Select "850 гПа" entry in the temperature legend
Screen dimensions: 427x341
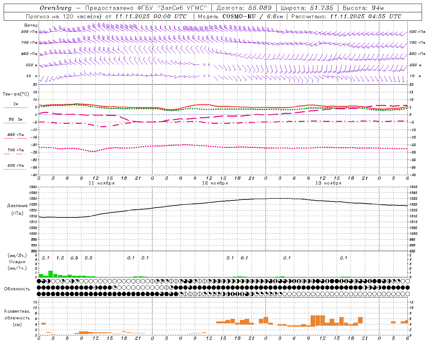tap(16, 135)
